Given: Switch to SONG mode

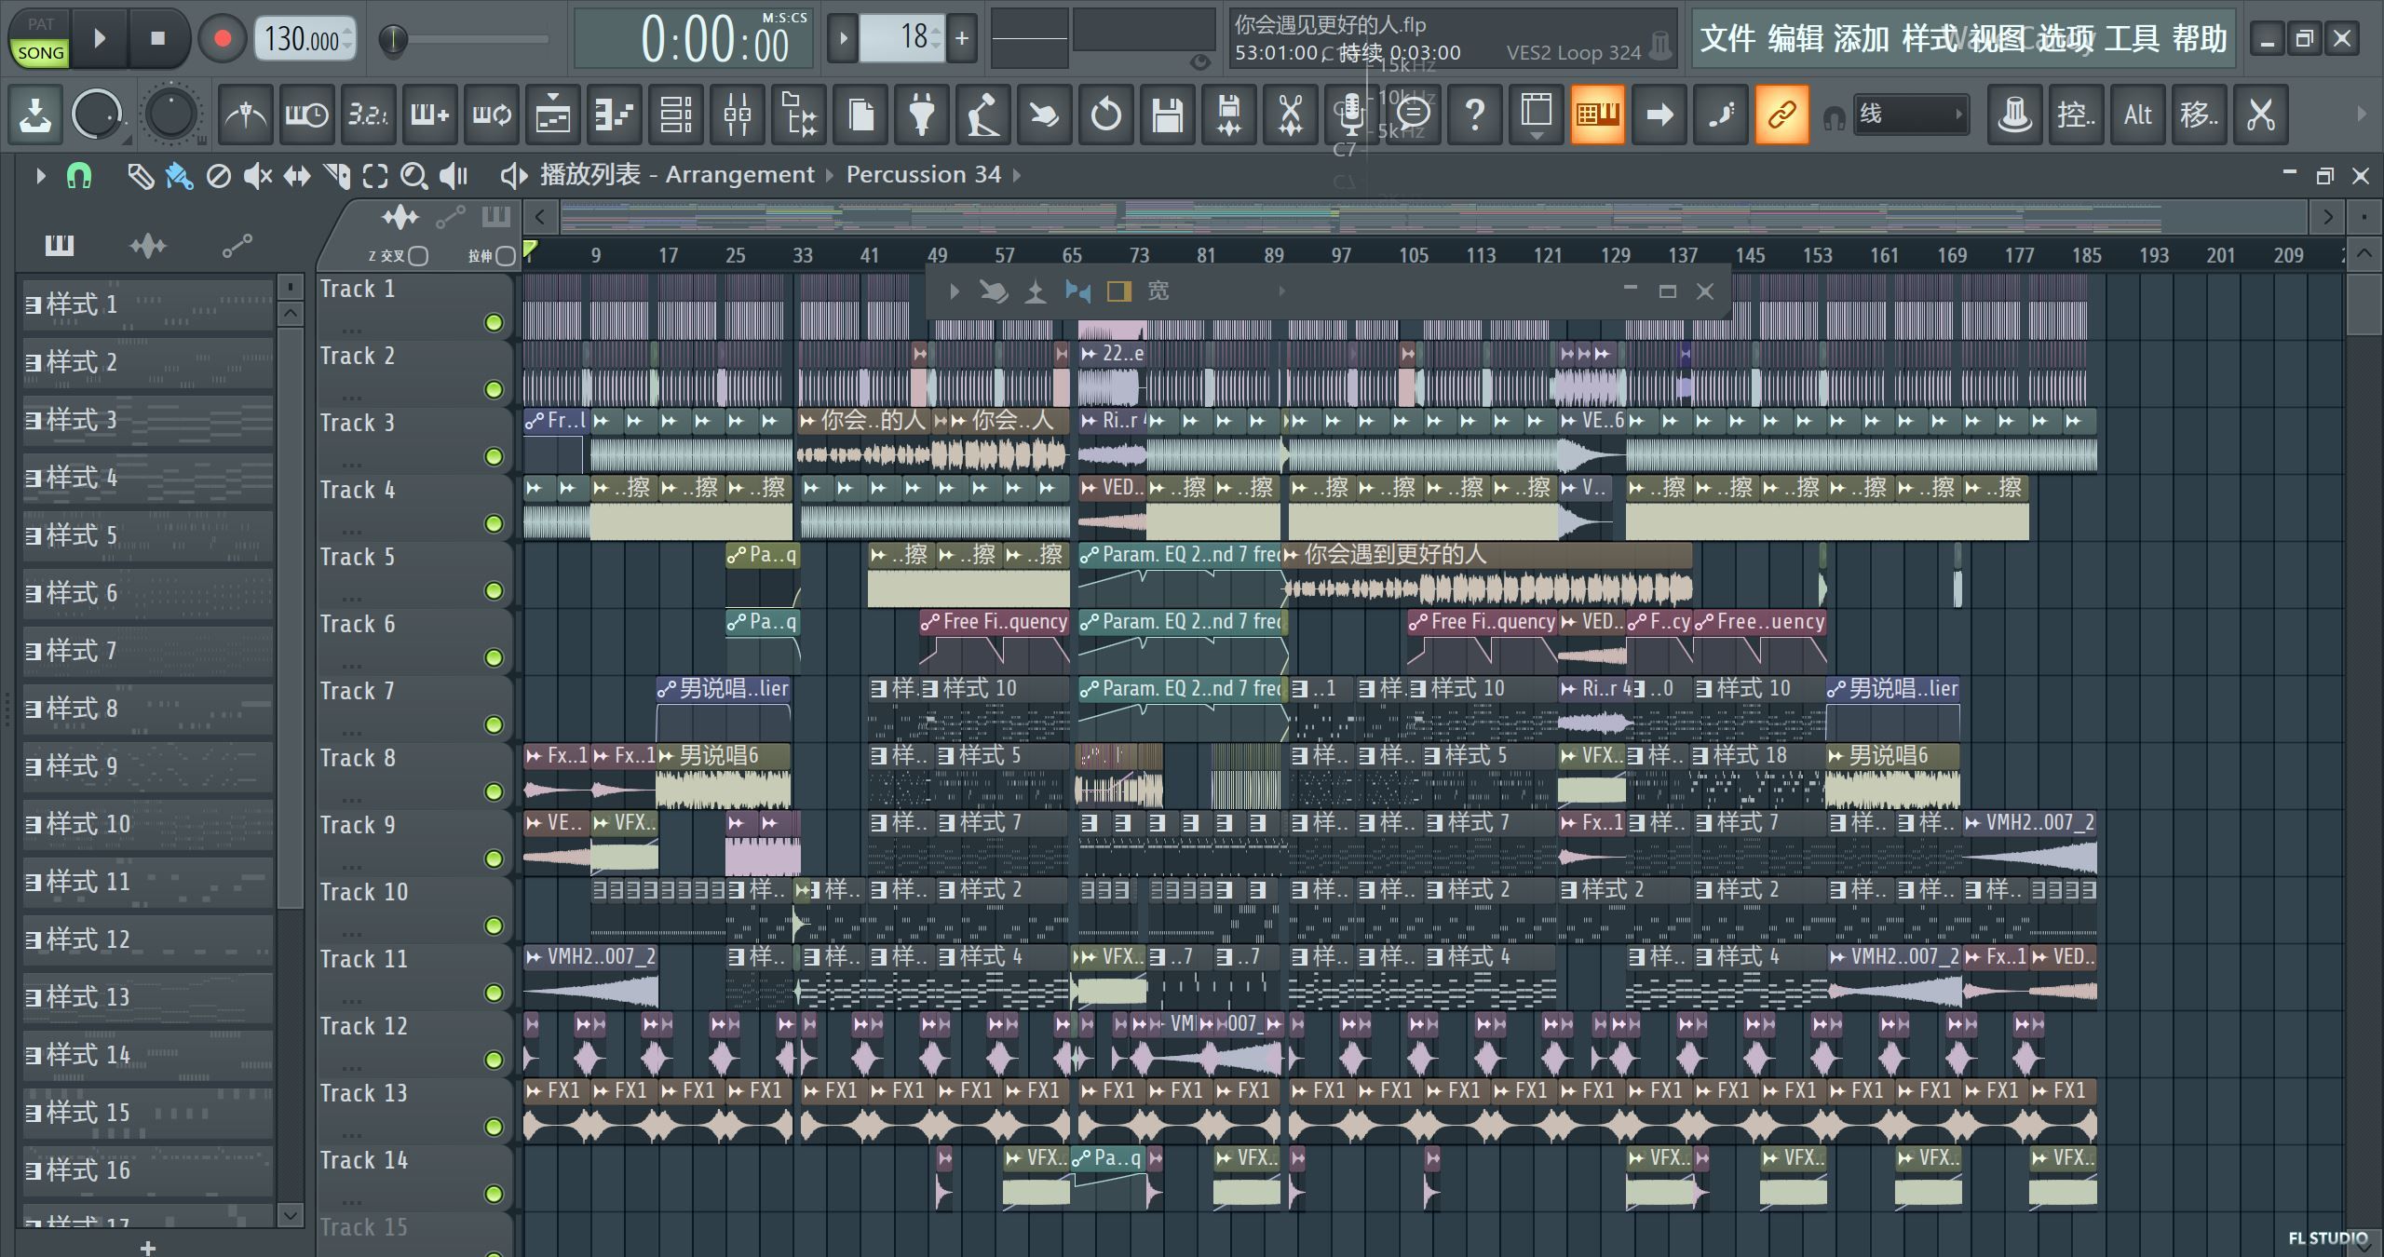Looking at the screenshot, I should [x=41, y=52].
